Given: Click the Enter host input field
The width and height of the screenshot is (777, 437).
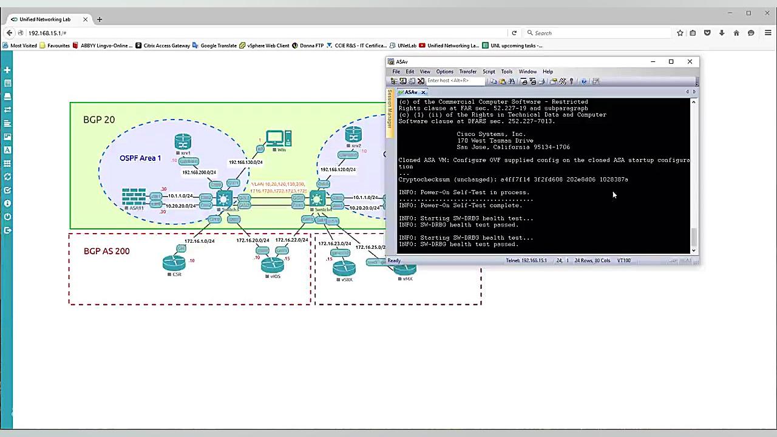Looking at the screenshot, I should coord(455,81).
